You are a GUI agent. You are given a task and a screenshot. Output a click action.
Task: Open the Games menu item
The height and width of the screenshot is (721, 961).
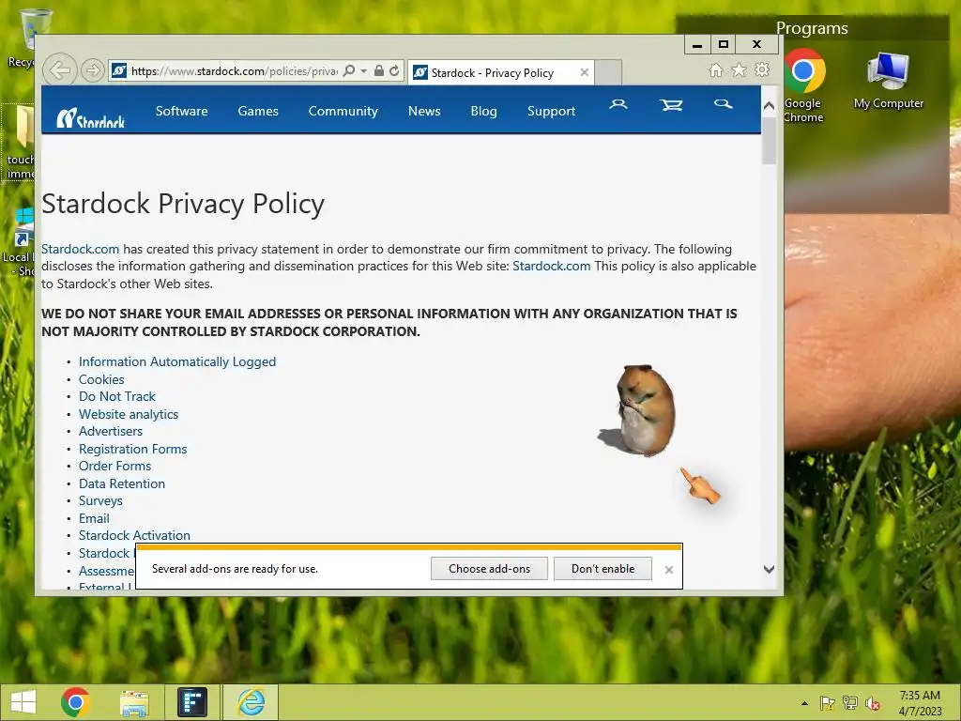click(258, 111)
